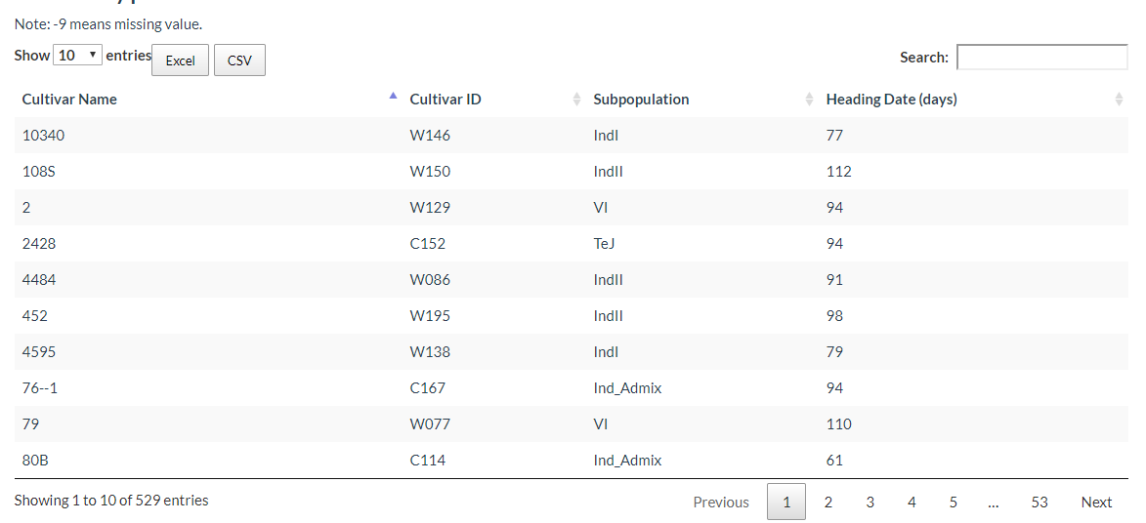The height and width of the screenshot is (523, 1146).
Task: Jump to page 3
Action: pos(870,502)
